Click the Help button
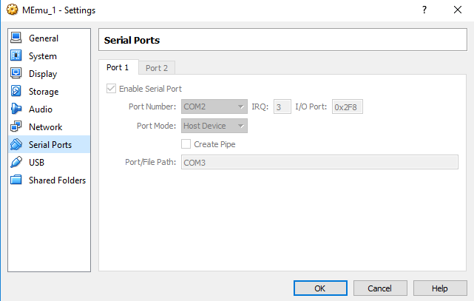 coord(440,288)
